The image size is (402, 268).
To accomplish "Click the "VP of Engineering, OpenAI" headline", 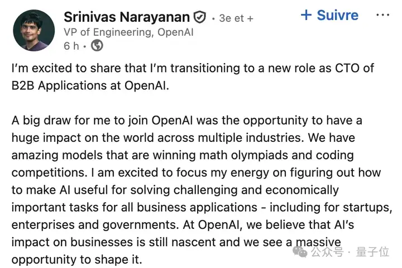I will (128, 32).
